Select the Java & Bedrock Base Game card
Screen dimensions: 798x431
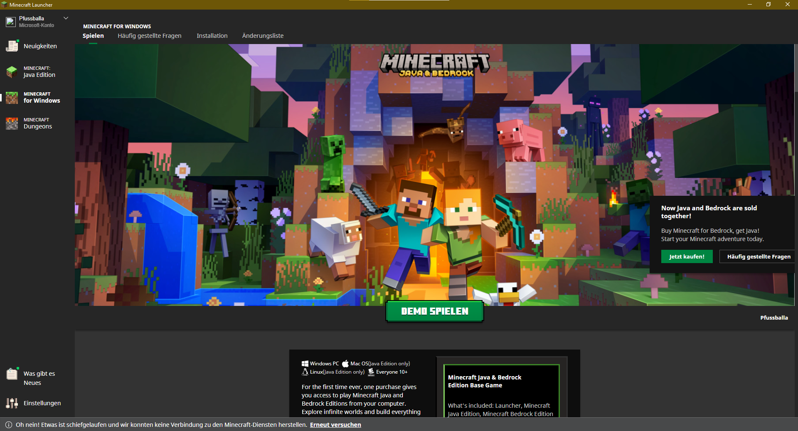tap(501, 391)
